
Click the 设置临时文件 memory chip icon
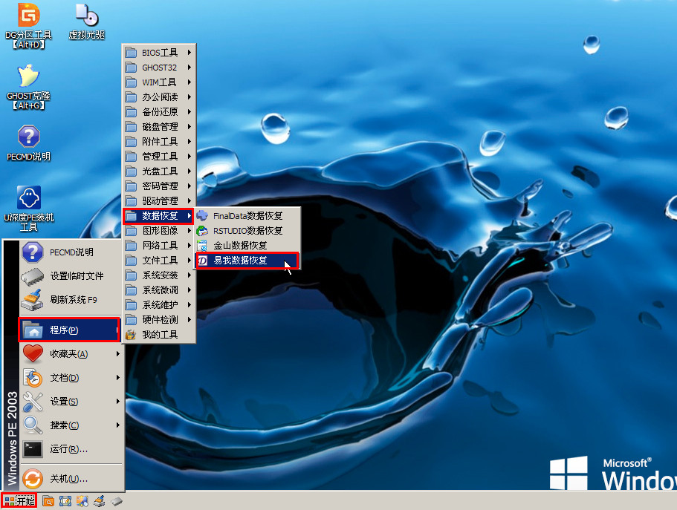33,276
